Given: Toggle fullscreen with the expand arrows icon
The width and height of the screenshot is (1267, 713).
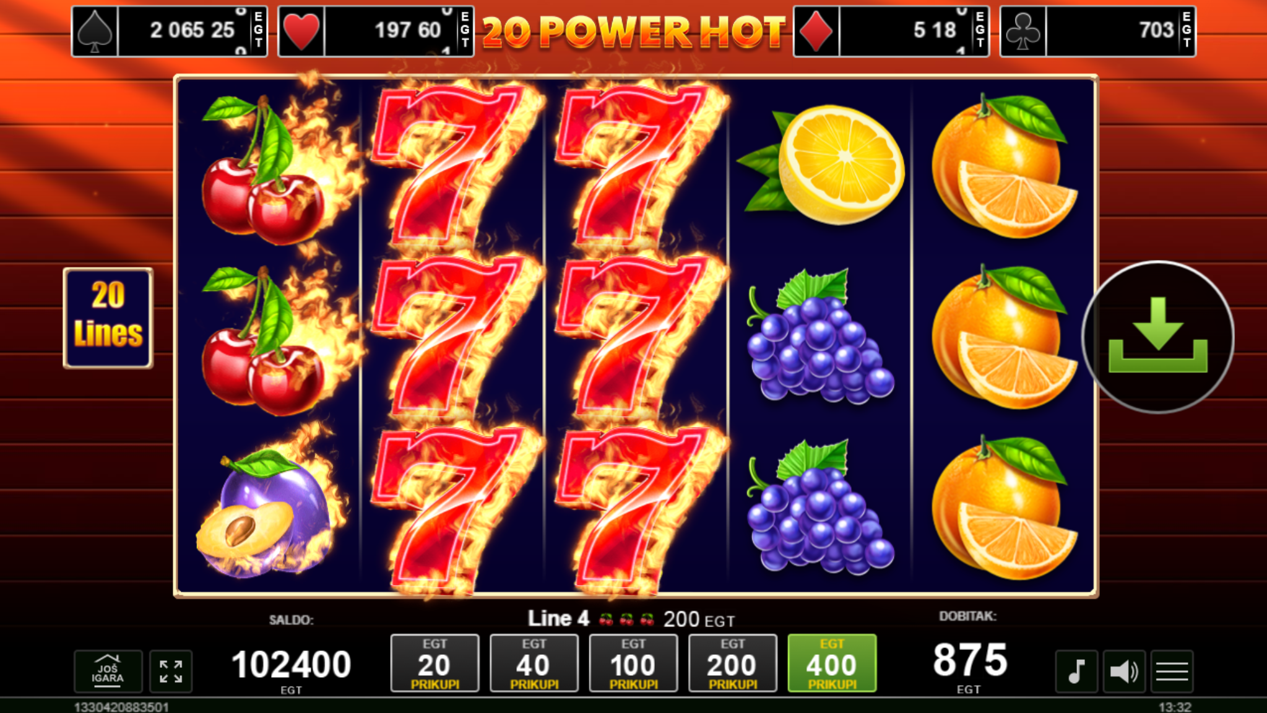Looking at the screenshot, I should [x=171, y=672].
